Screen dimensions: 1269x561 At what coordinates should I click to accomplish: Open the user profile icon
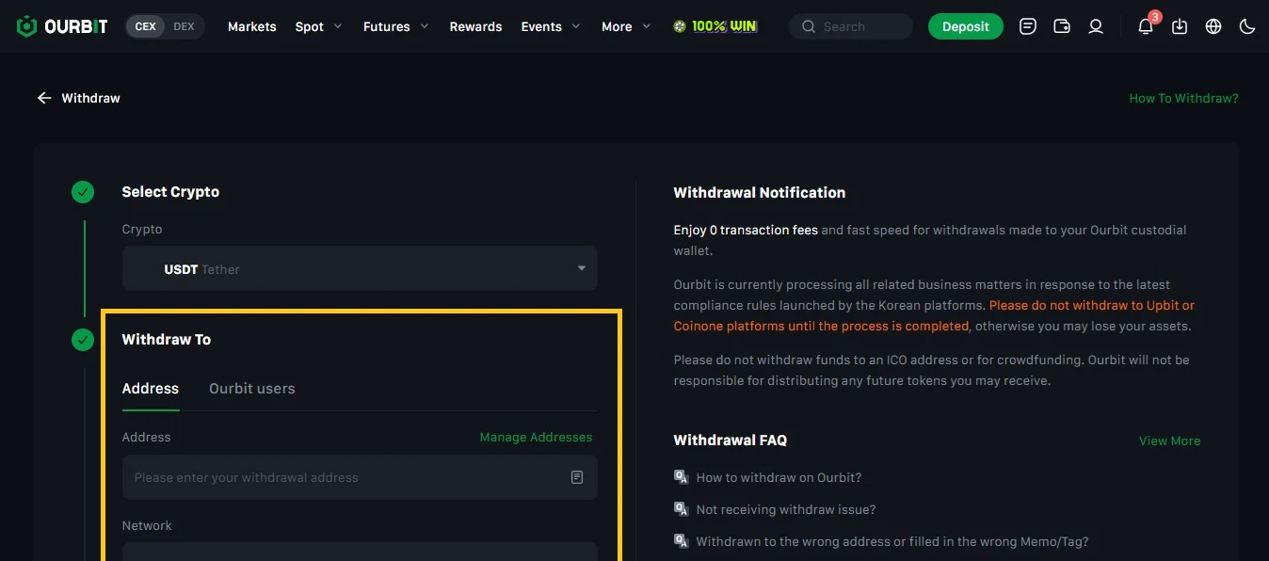(1096, 26)
